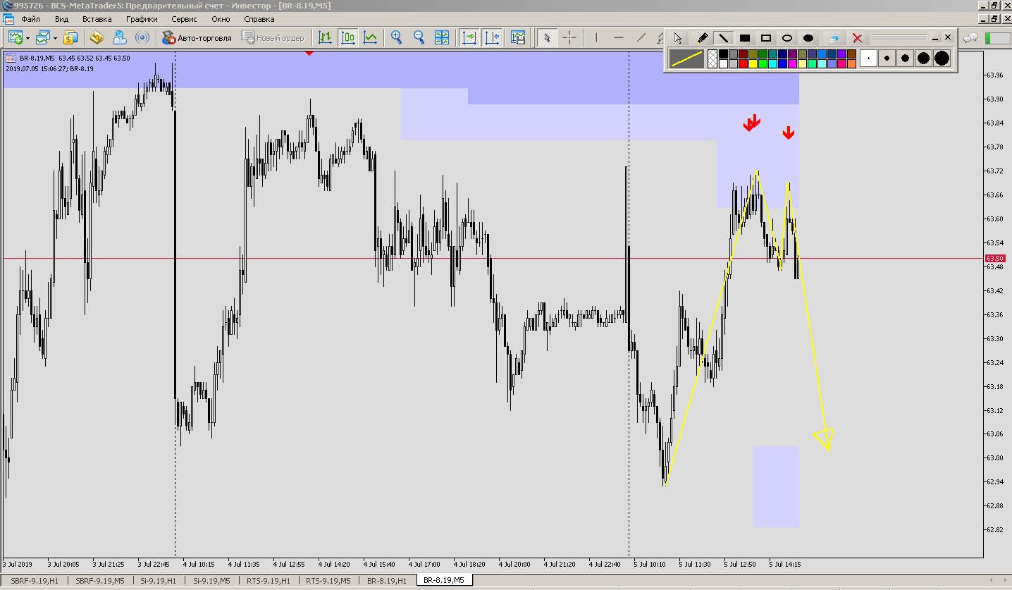Set the second-smallest brush dot size
Image resolution: width=1012 pixels, height=590 pixels.
[887, 59]
